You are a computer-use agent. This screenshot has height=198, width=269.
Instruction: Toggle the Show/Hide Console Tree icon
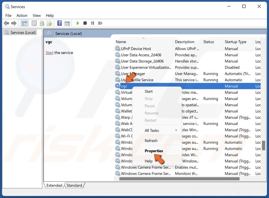point(24,23)
